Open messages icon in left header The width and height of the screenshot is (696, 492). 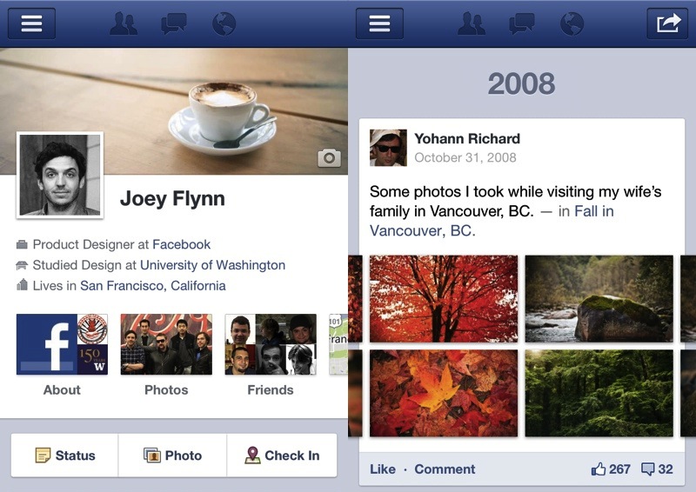(x=173, y=23)
